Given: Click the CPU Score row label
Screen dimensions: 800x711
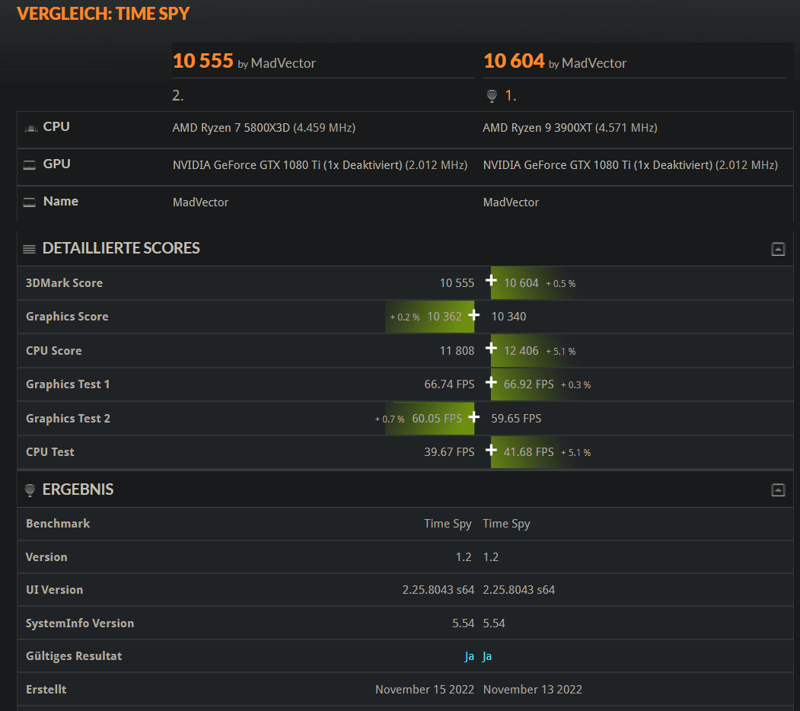Looking at the screenshot, I should click(x=53, y=351).
